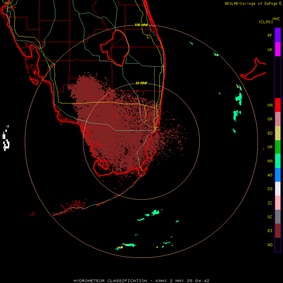Viewport: 283px width, 283px height.
Task: Pick the RA light green legend swatch
Action: [278, 161]
